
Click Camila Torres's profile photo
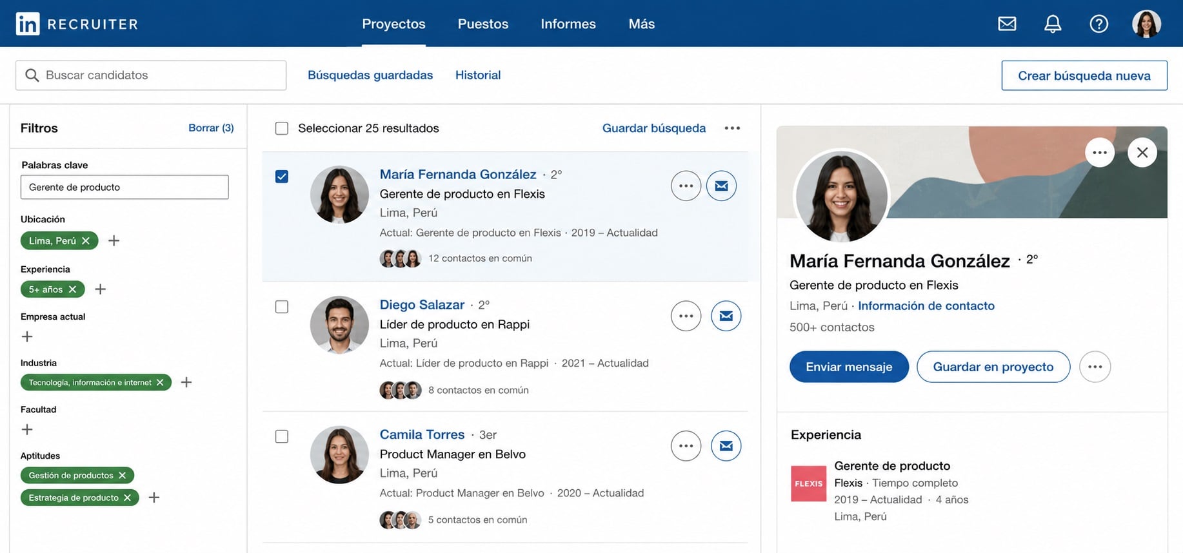[x=339, y=455]
